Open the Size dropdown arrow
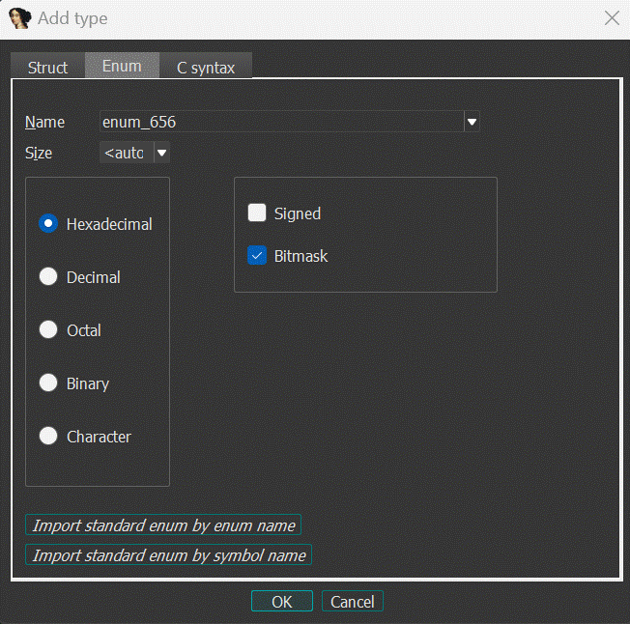This screenshot has height=624, width=630. [x=161, y=153]
